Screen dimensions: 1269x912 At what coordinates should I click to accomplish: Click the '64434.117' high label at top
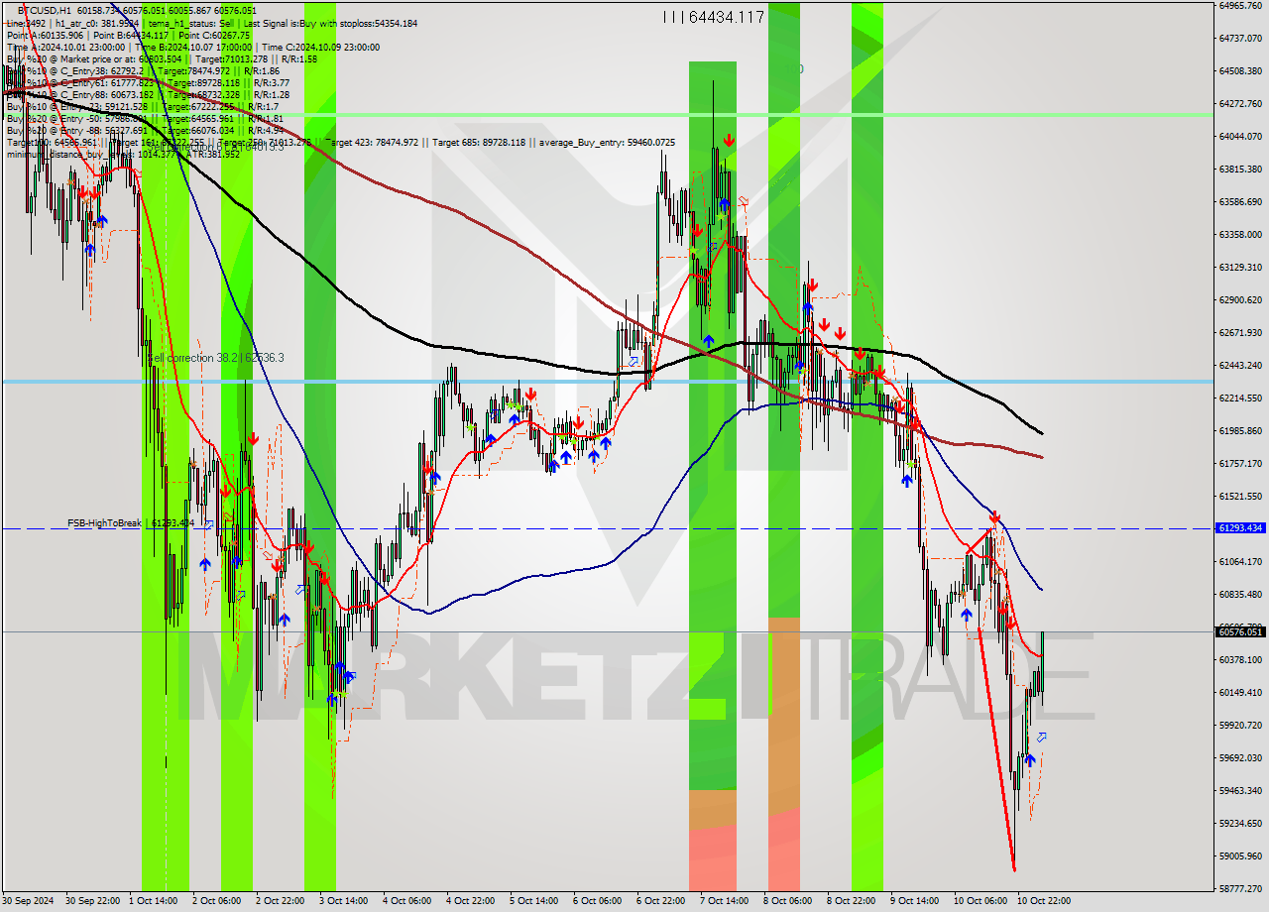click(x=725, y=17)
